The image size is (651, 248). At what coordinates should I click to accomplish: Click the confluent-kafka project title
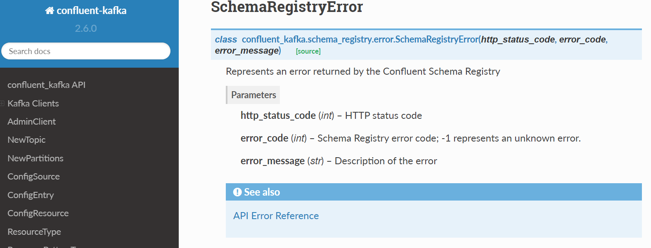tap(91, 10)
